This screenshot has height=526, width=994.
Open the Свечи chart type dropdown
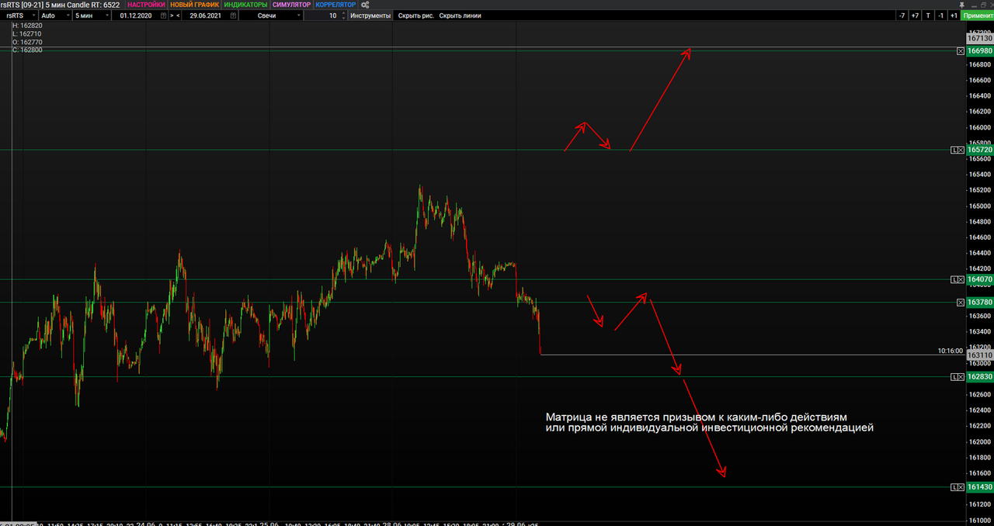tap(272, 16)
